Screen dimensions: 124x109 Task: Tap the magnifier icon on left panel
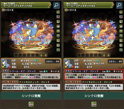[56, 5]
